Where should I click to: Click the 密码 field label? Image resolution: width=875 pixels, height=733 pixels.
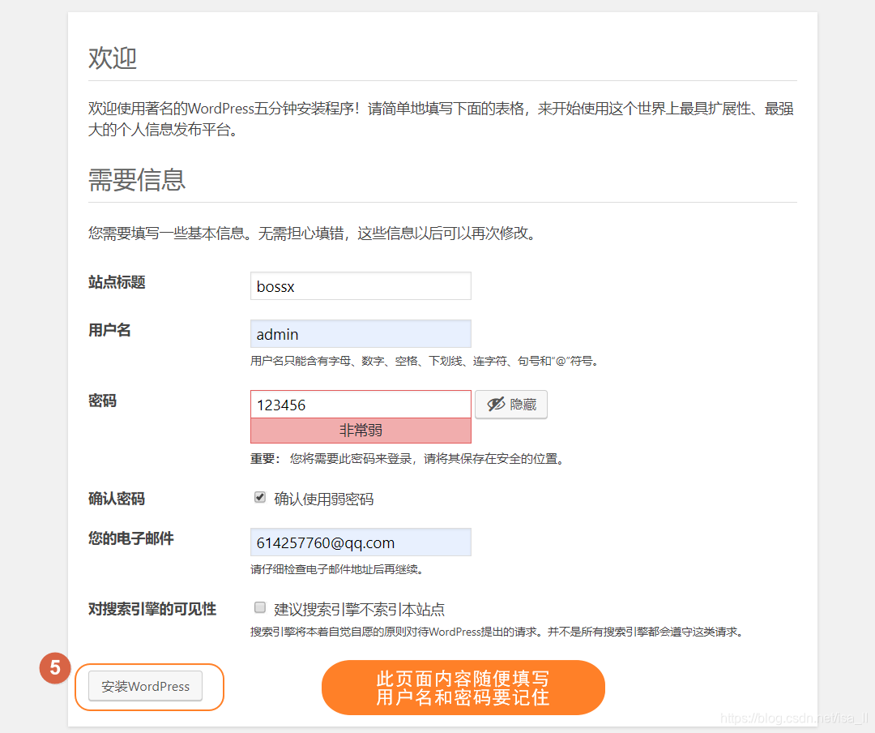tap(102, 401)
